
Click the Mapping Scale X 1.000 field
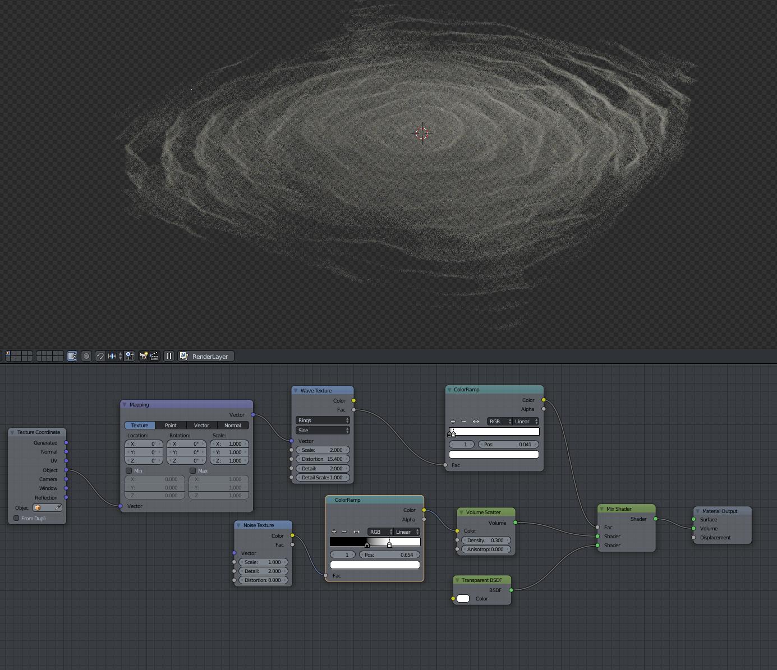229,444
